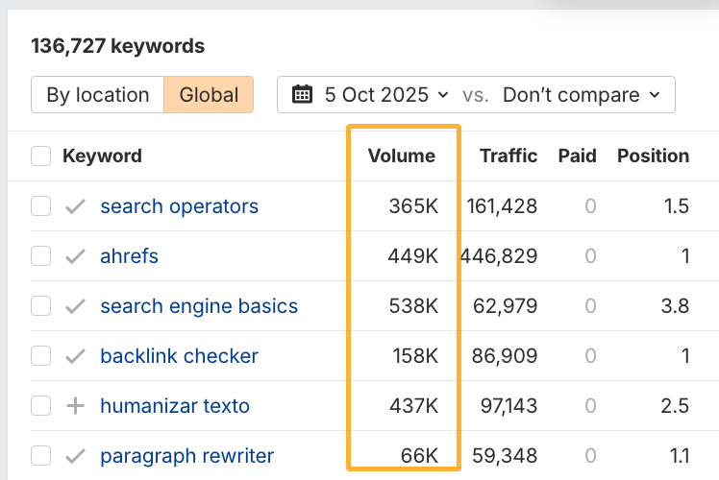Viewport: 719px width, 480px height.
Task: Open the search engine basics keyword link
Action: (199, 306)
